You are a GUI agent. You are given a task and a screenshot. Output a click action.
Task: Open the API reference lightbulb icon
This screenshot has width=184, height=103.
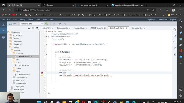175,48
